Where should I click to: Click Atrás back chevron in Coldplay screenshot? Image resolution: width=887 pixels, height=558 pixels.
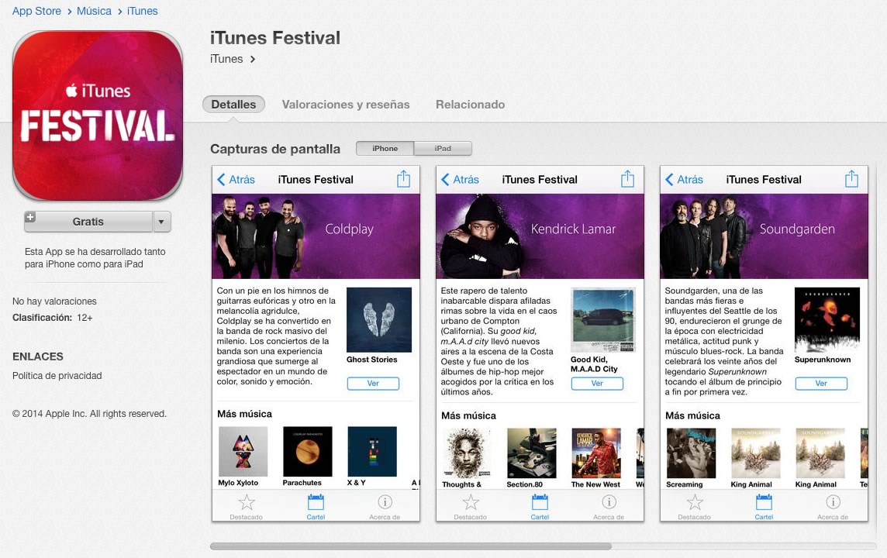221,180
